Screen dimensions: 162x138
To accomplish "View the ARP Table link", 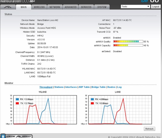I will [x=84, y=87].
